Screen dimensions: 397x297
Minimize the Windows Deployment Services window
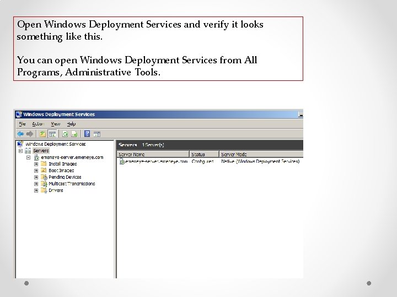(x=301, y=114)
